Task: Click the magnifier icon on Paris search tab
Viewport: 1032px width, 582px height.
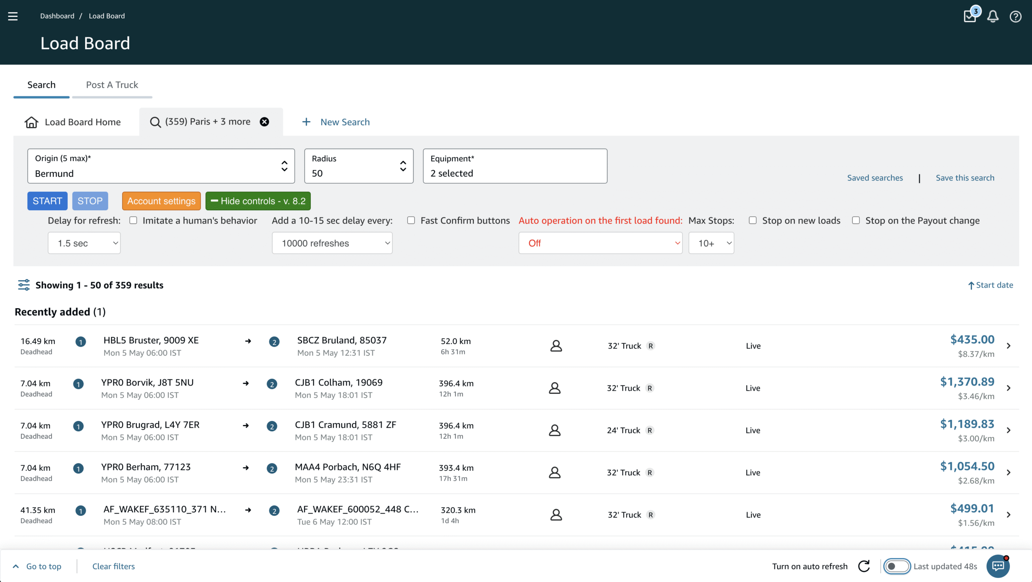Action: click(155, 122)
